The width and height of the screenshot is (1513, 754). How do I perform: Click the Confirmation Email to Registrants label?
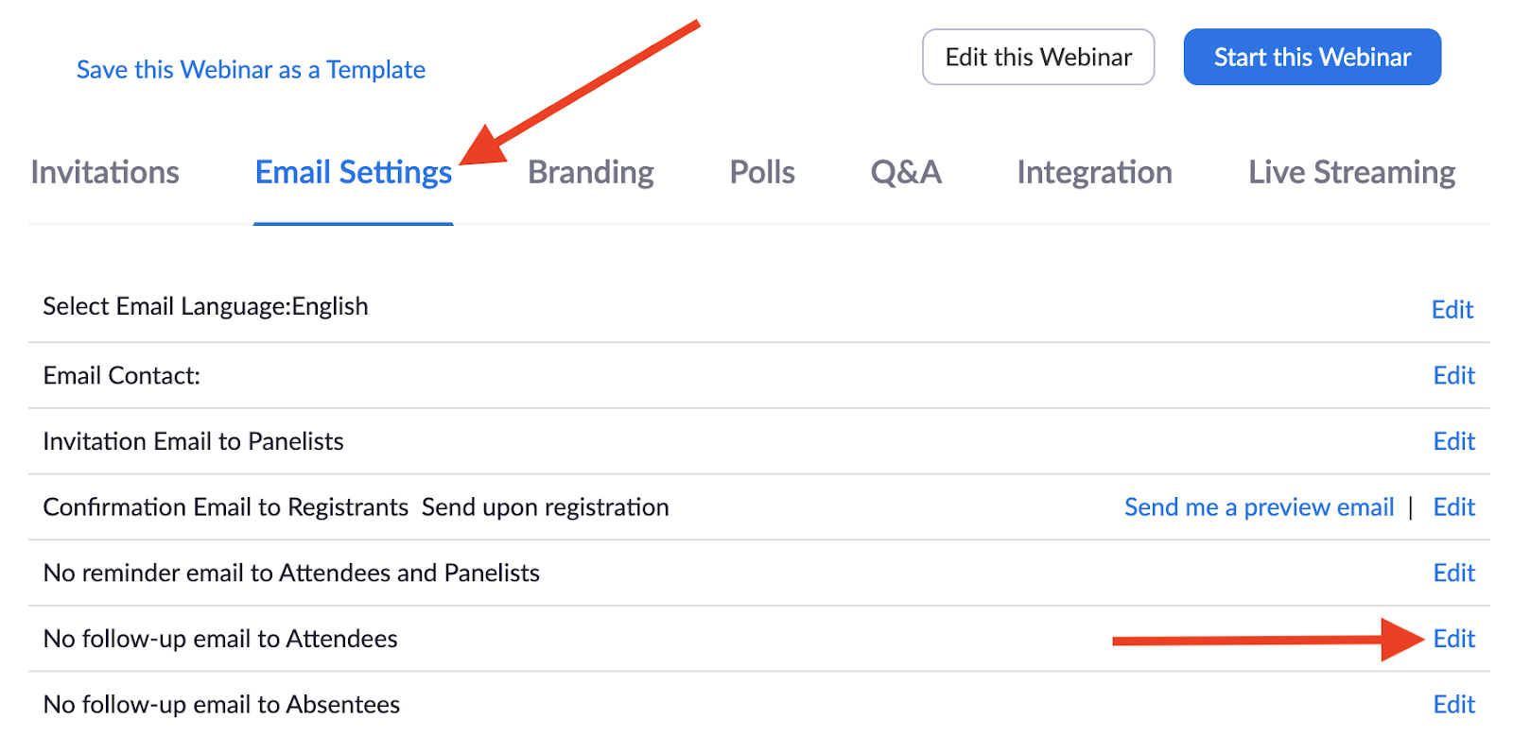226,507
